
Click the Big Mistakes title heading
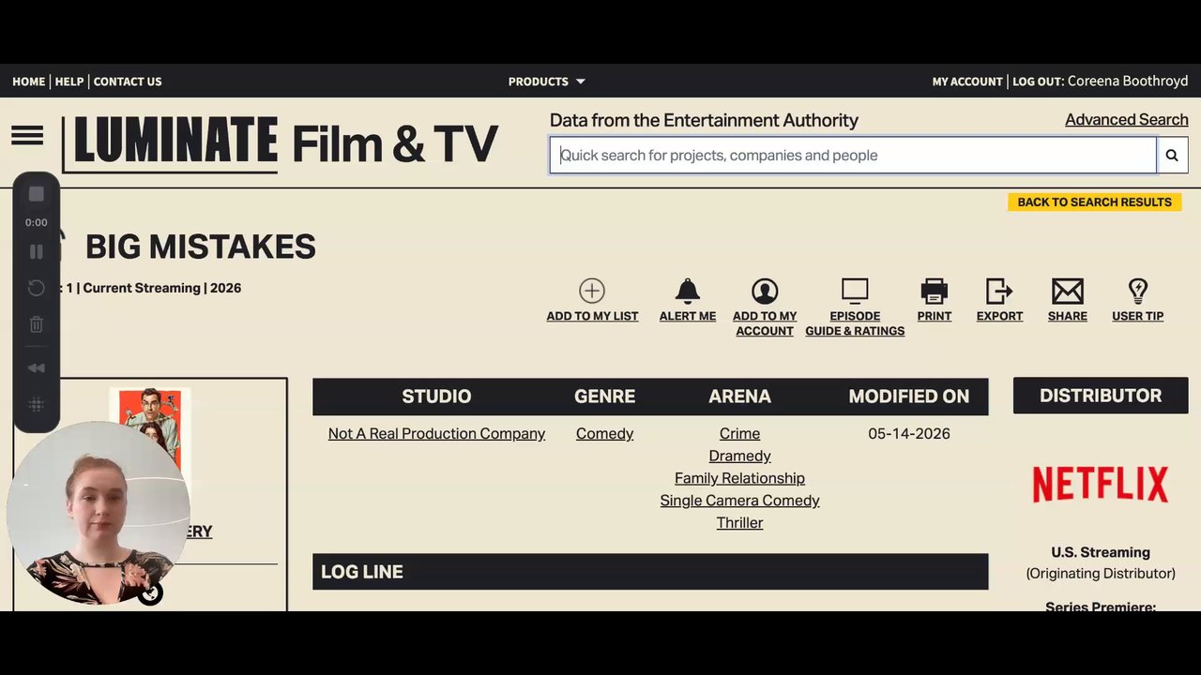point(201,247)
